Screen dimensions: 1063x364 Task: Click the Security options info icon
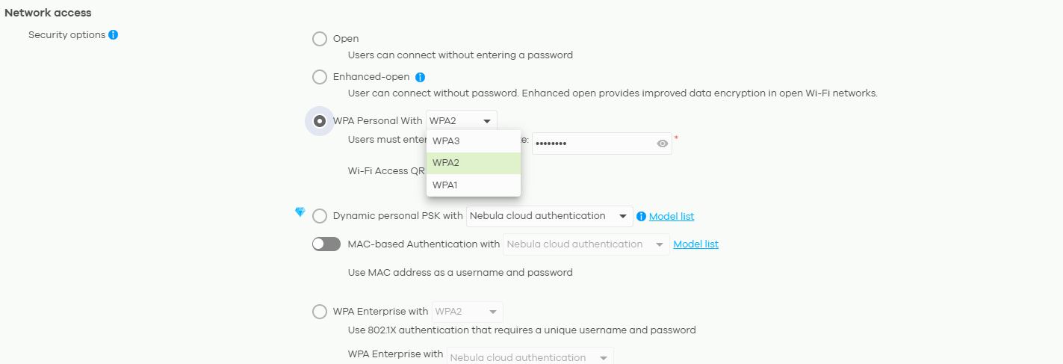click(114, 34)
